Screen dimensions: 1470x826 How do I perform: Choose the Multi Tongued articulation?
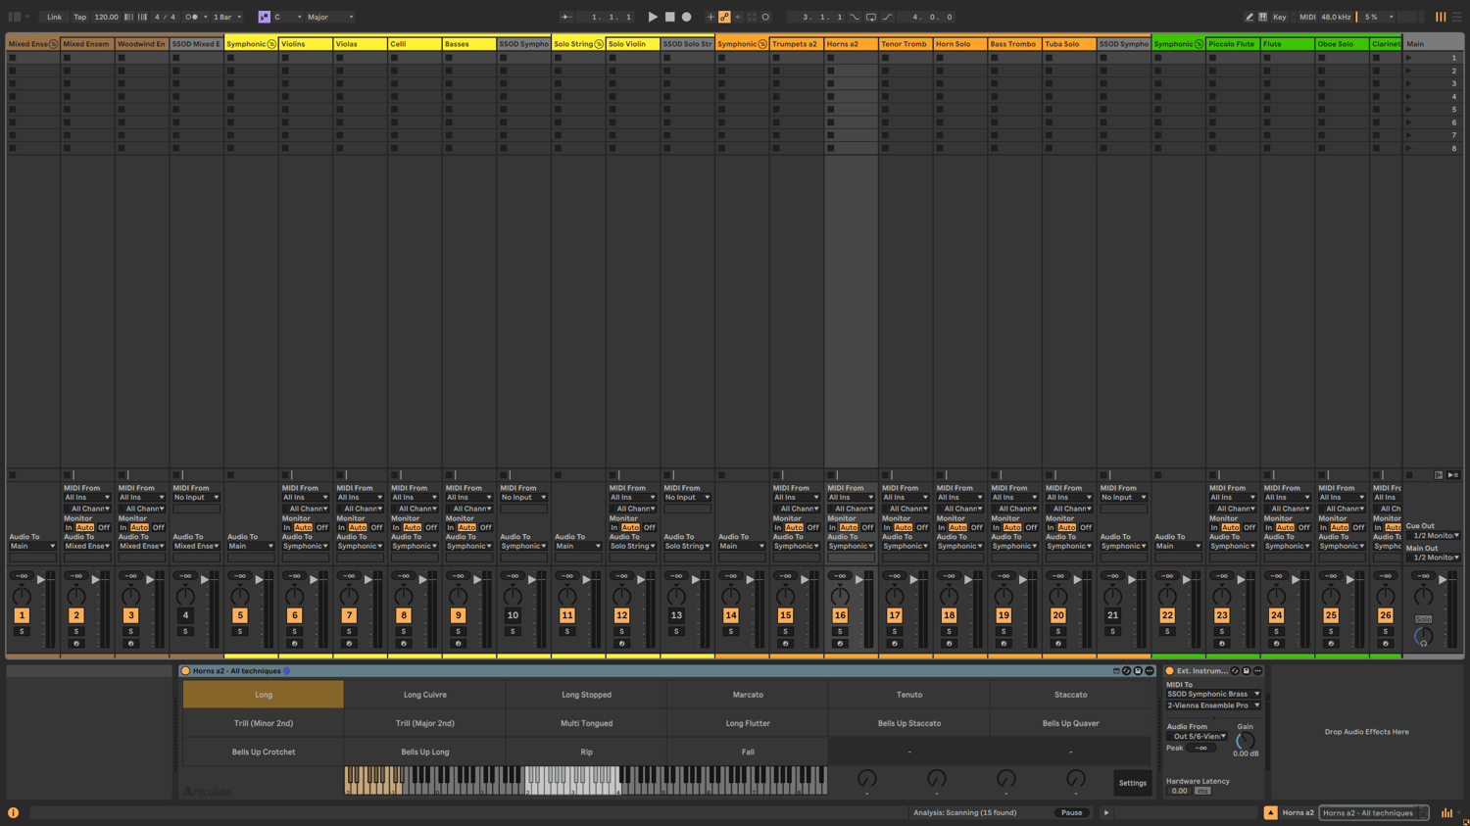[x=586, y=723]
